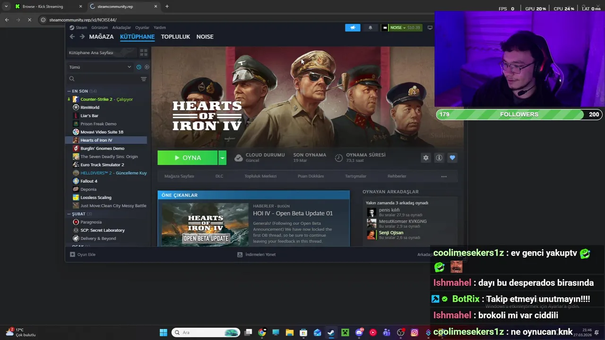Open the Yardım menu
Image resolution: width=605 pixels, height=340 pixels.
pyautogui.click(x=160, y=27)
